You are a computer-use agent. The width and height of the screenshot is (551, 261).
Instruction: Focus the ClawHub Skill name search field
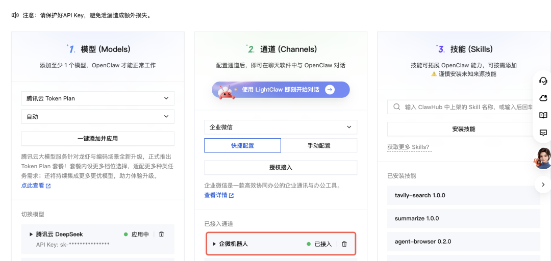pyautogui.click(x=463, y=107)
